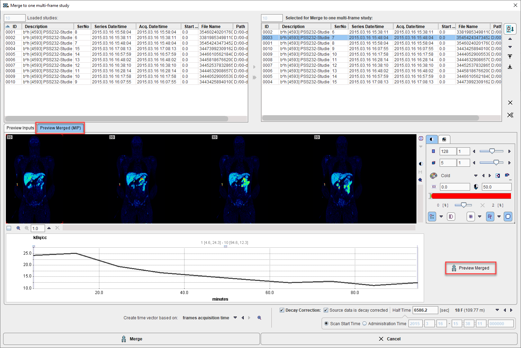
Task: Click the red color bar
Action: pyautogui.click(x=470, y=196)
